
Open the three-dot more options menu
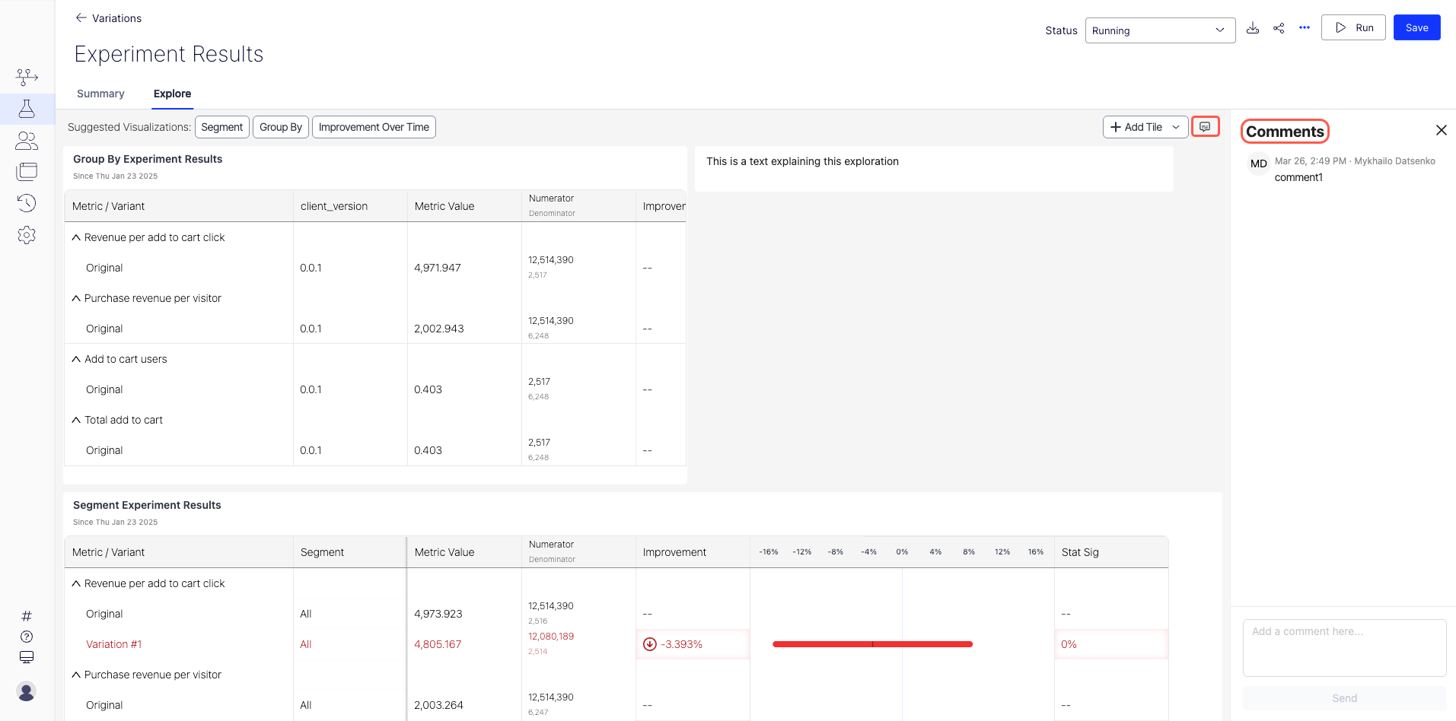1305,28
